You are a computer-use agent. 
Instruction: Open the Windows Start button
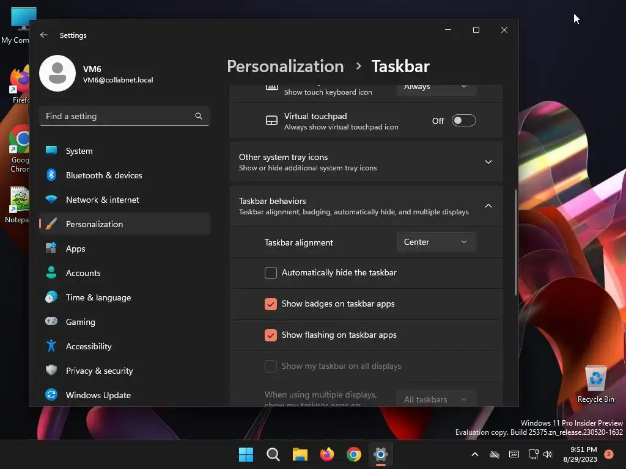(246, 454)
